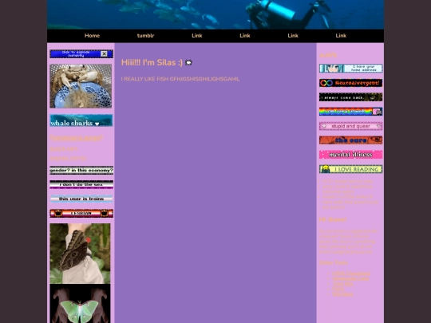Click the 'i don't do the sex' blinkie
This screenshot has height=323, width=431.
point(81,184)
